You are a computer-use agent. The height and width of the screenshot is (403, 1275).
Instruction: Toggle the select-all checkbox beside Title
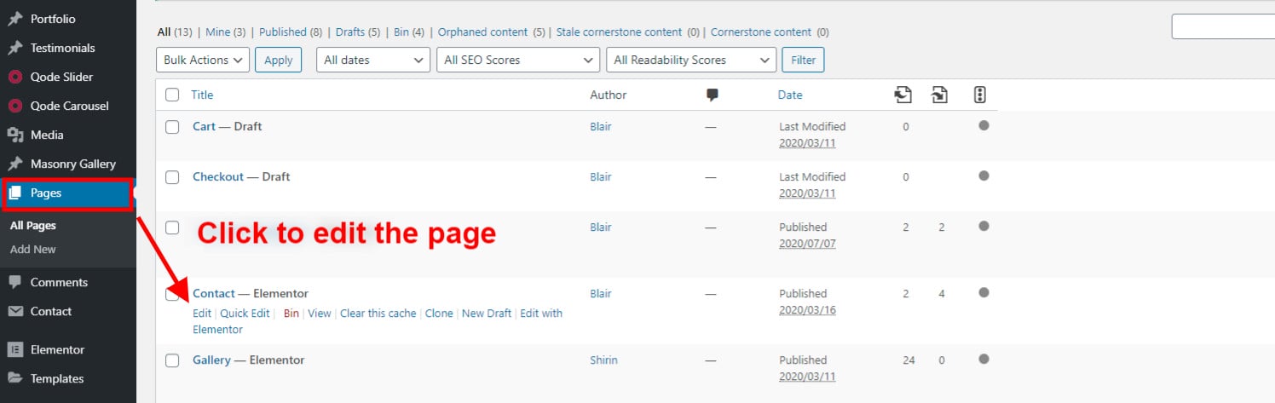[172, 95]
